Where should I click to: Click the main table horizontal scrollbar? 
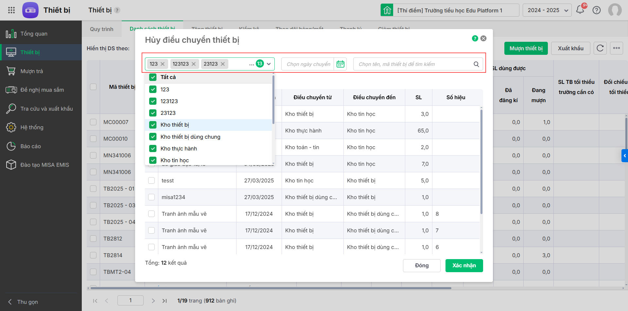pyautogui.click(x=271, y=288)
